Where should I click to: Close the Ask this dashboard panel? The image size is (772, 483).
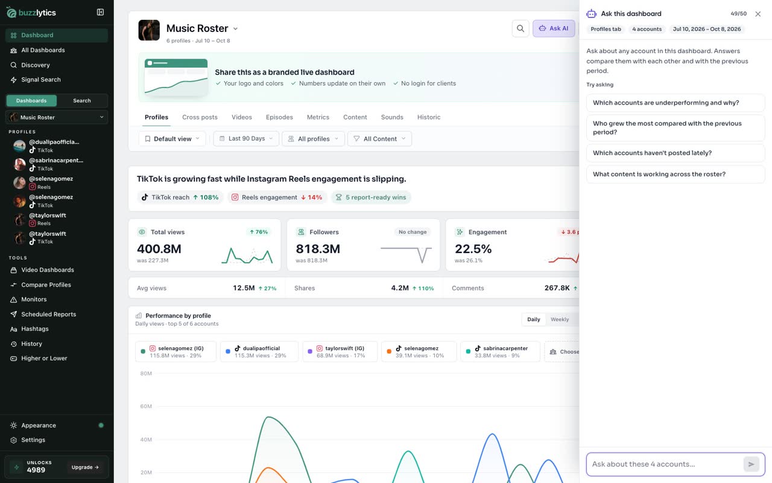[x=758, y=14]
